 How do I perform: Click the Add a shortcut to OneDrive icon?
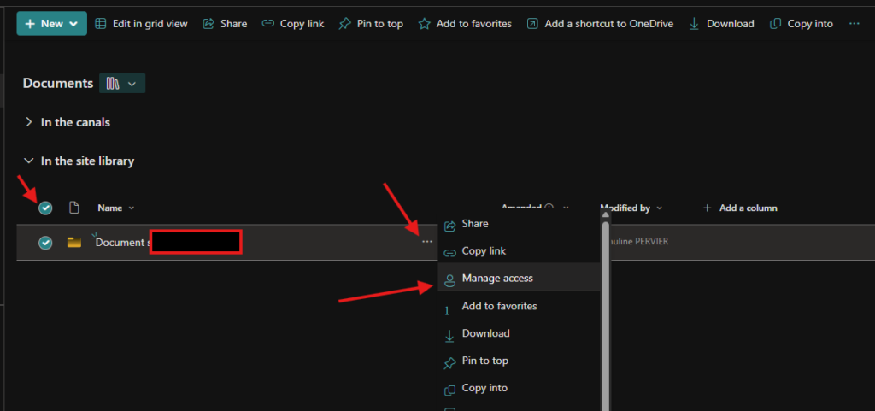[x=533, y=24]
